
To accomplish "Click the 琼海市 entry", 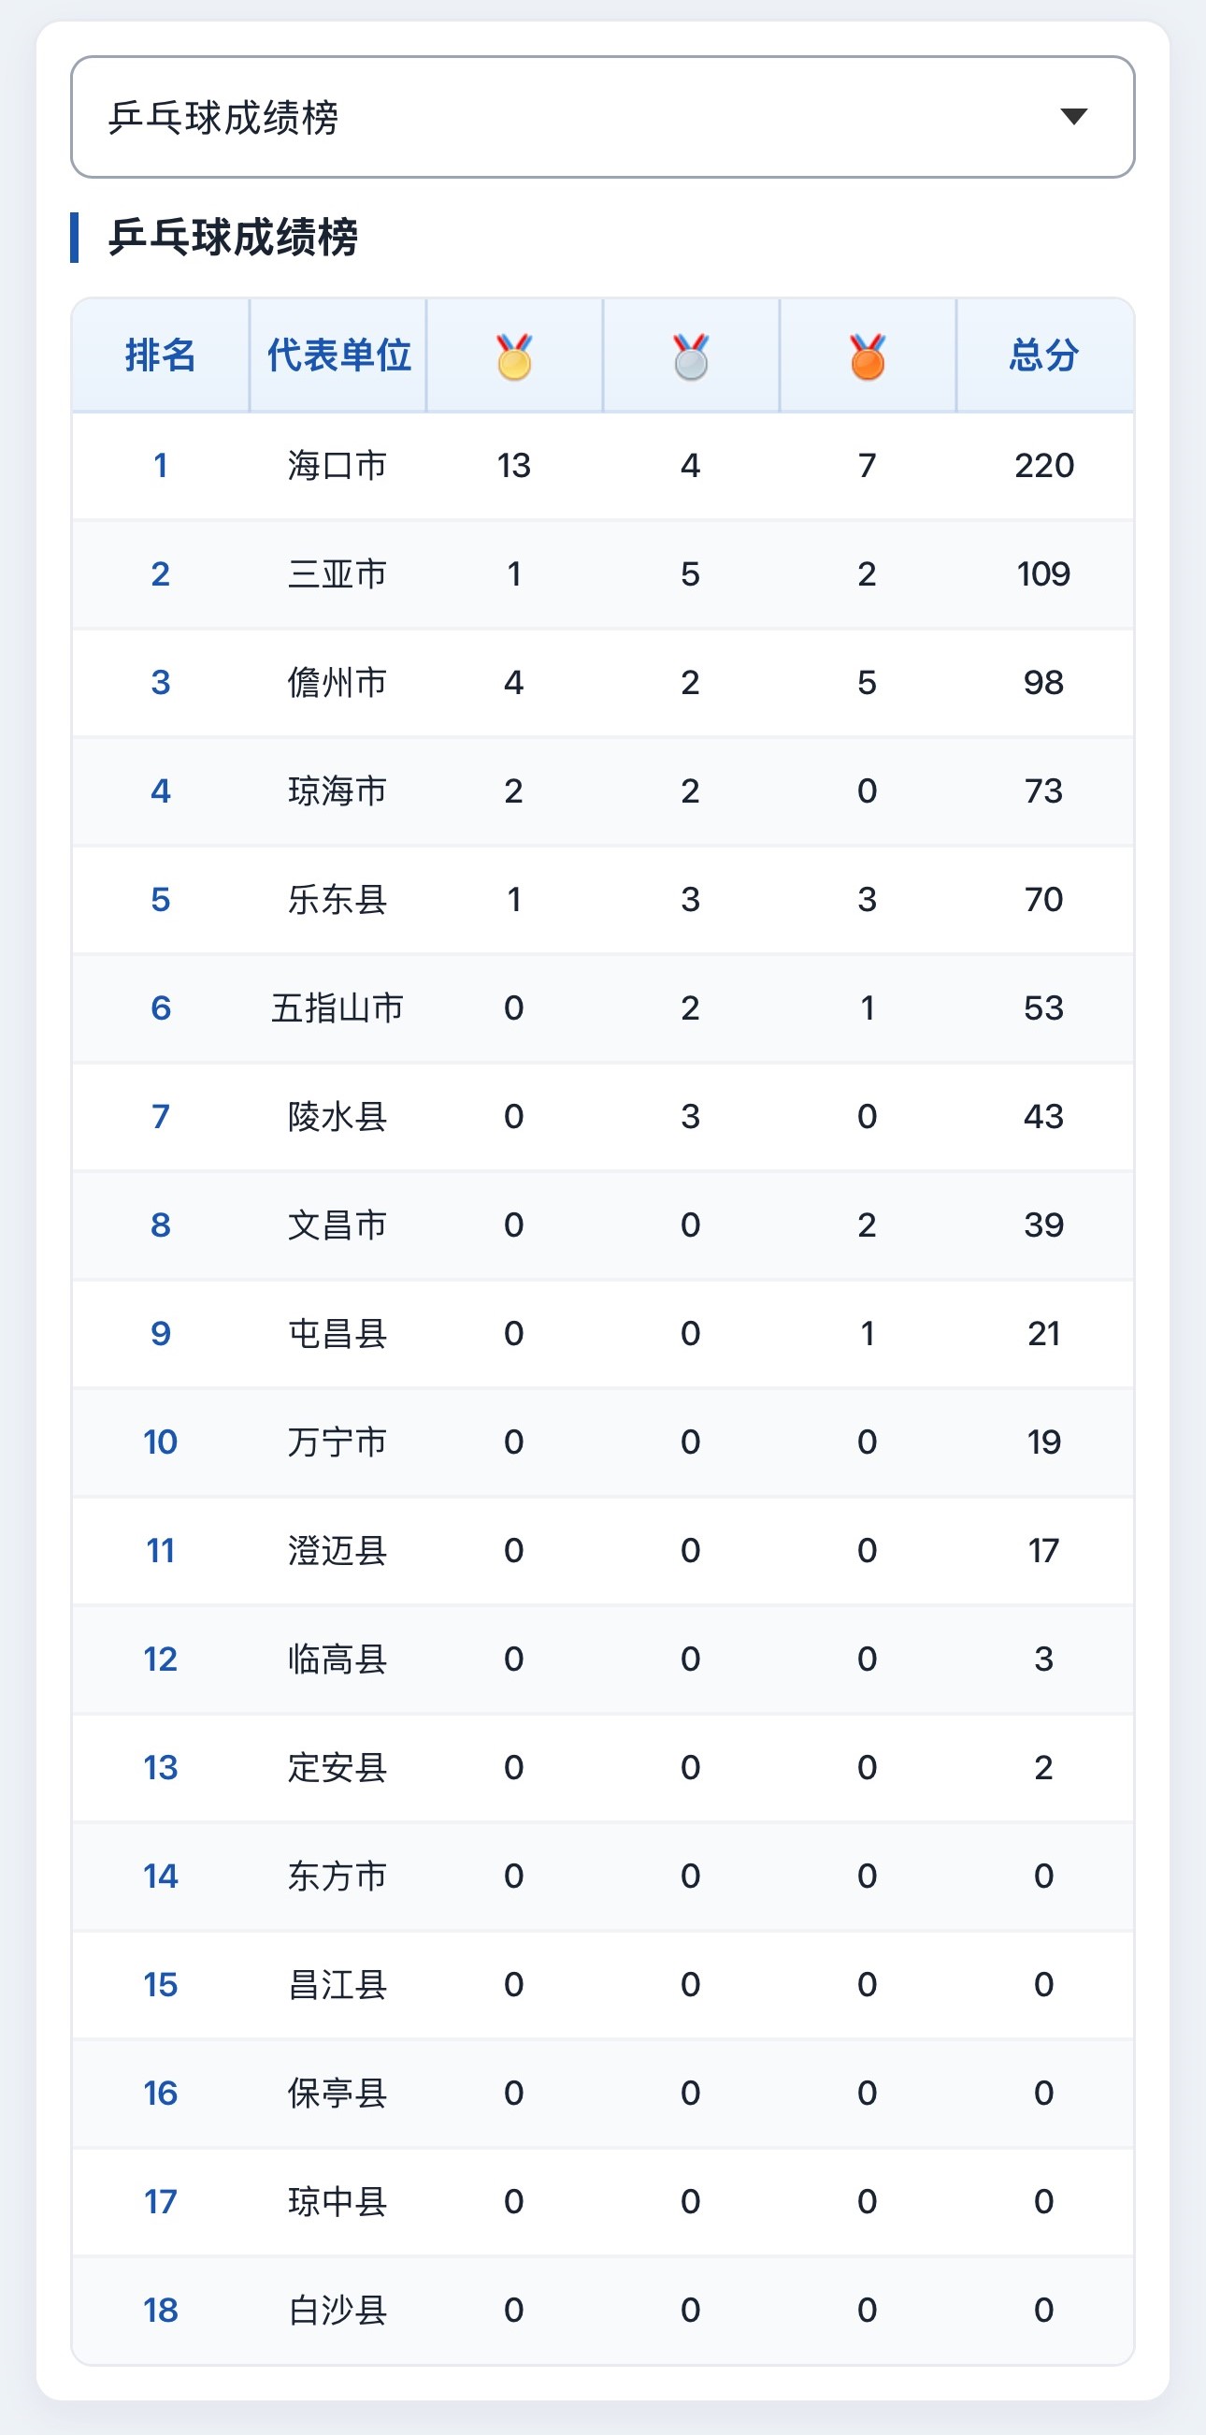I will click(337, 790).
